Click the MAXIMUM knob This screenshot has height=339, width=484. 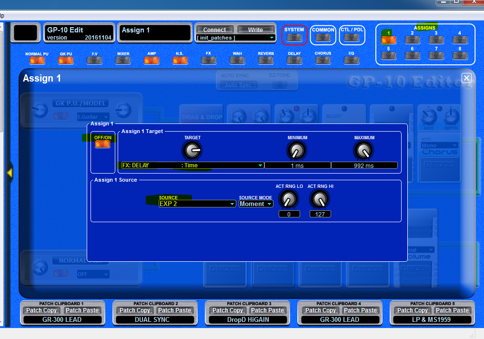pos(363,151)
